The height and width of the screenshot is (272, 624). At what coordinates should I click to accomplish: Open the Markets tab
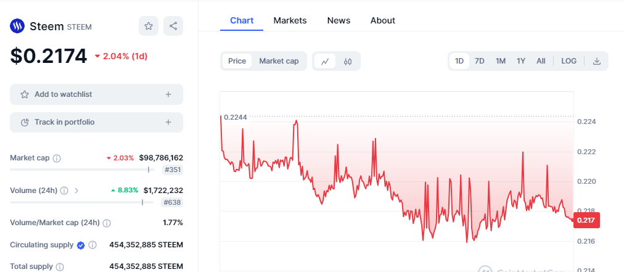290,20
